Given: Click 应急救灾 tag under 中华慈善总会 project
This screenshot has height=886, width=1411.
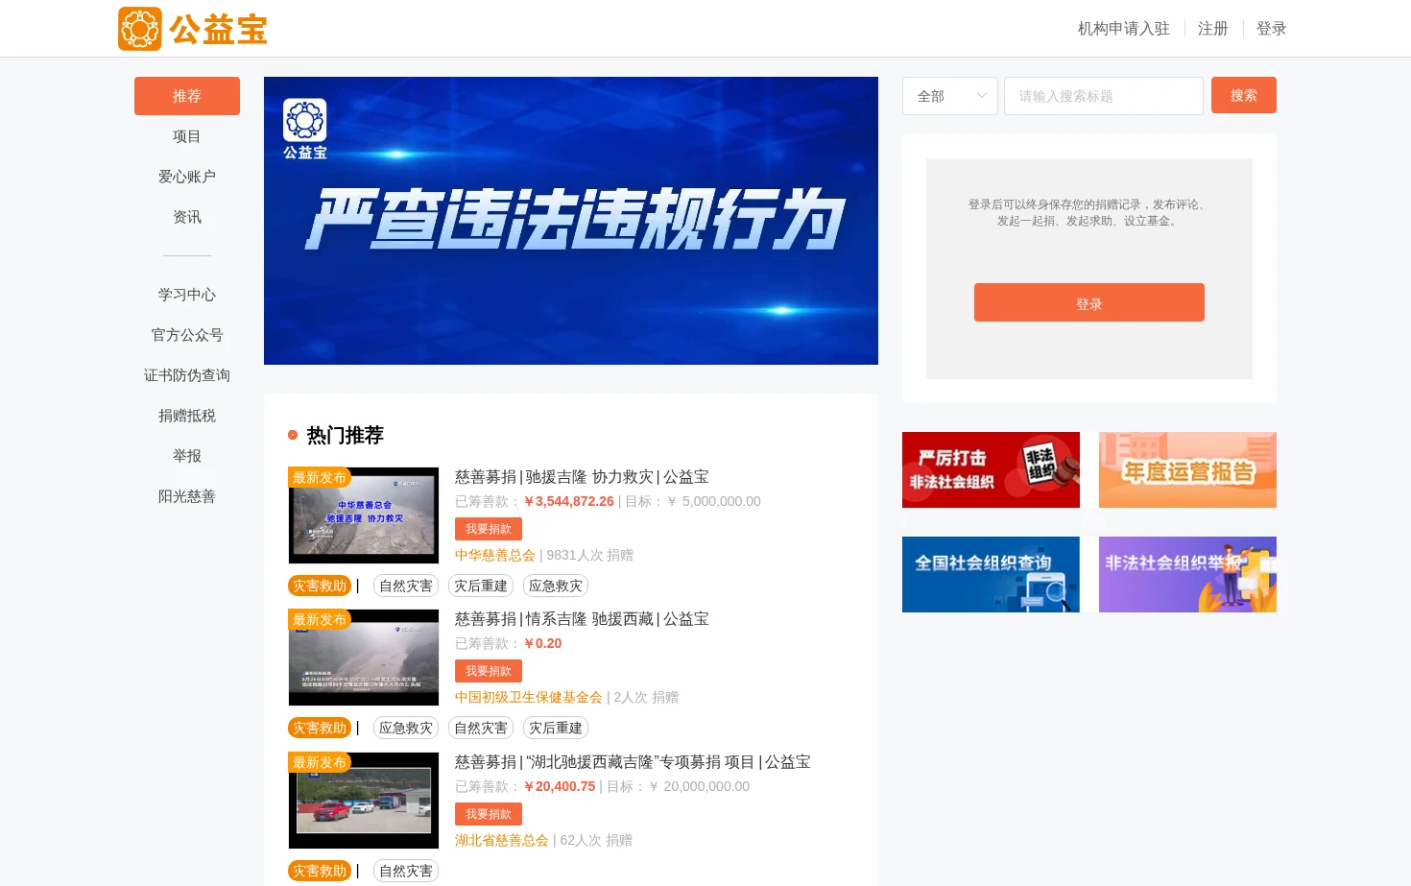Looking at the screenshot, I should (x=556, y=586).
